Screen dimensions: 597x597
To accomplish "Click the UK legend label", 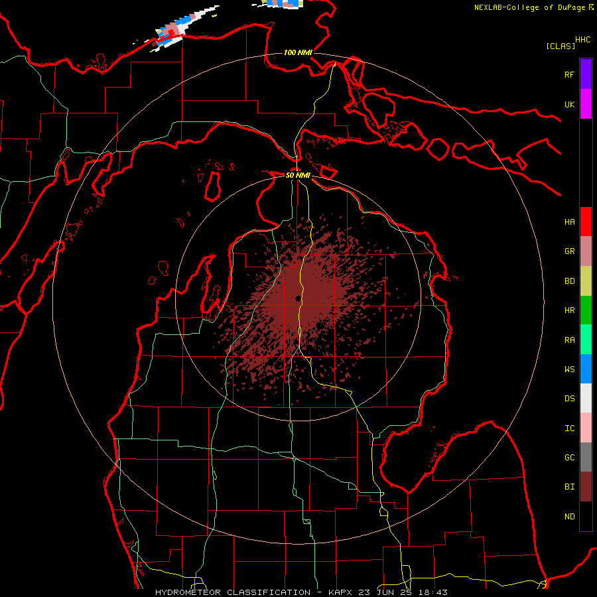I will [569, 104].
